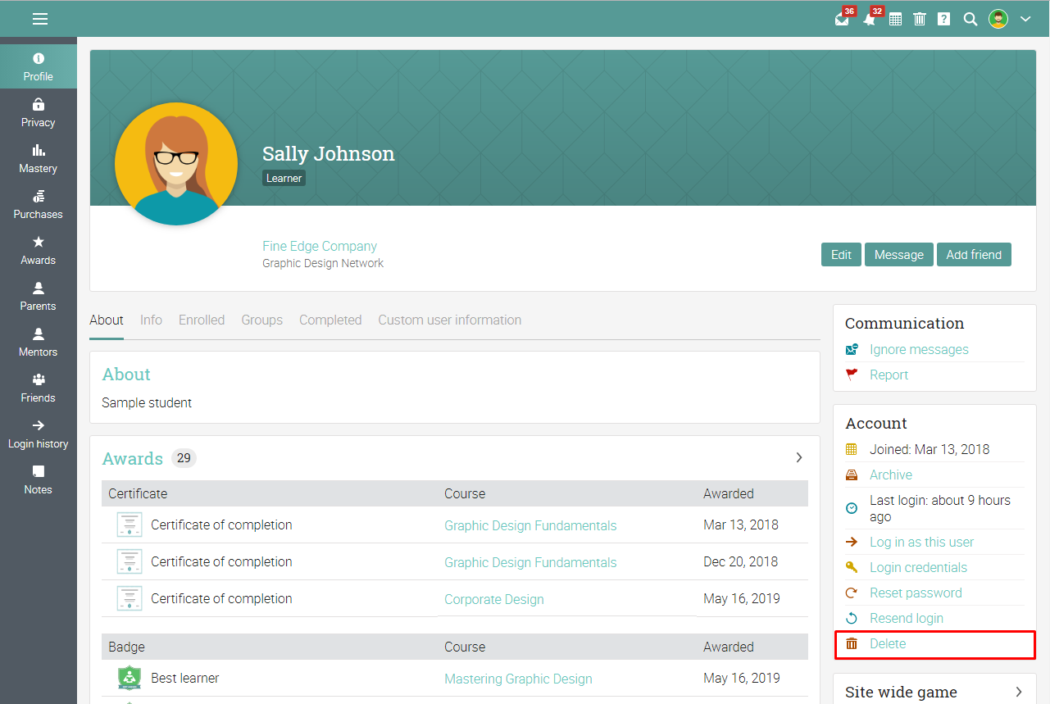Open the trash can in top bar

tap(920, 19)
